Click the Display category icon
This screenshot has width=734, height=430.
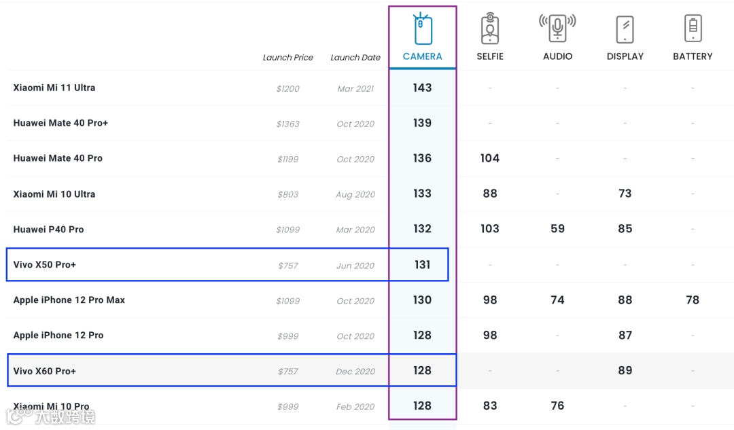625,29
